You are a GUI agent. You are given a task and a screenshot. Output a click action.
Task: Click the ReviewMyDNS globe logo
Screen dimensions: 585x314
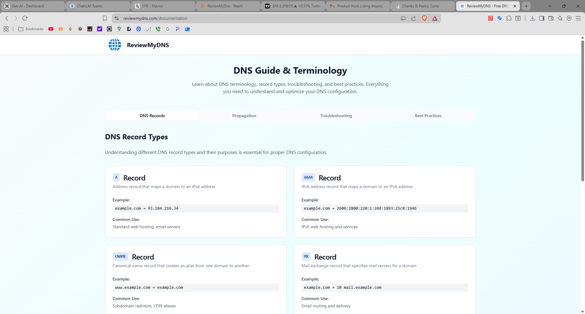115,44
